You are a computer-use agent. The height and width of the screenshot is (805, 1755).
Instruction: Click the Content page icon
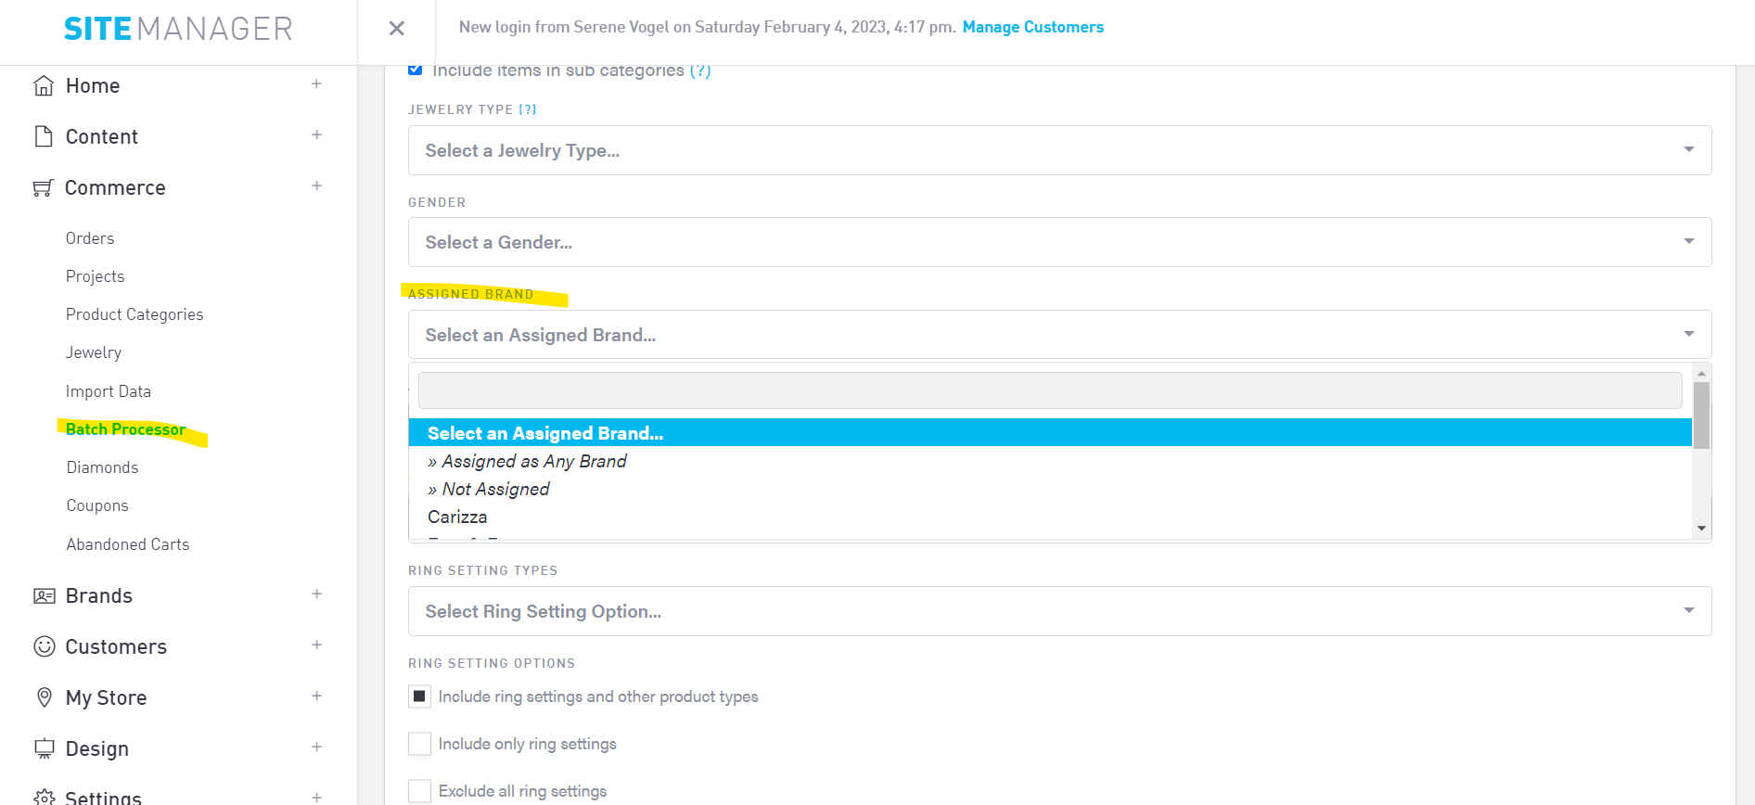[44, 137]
